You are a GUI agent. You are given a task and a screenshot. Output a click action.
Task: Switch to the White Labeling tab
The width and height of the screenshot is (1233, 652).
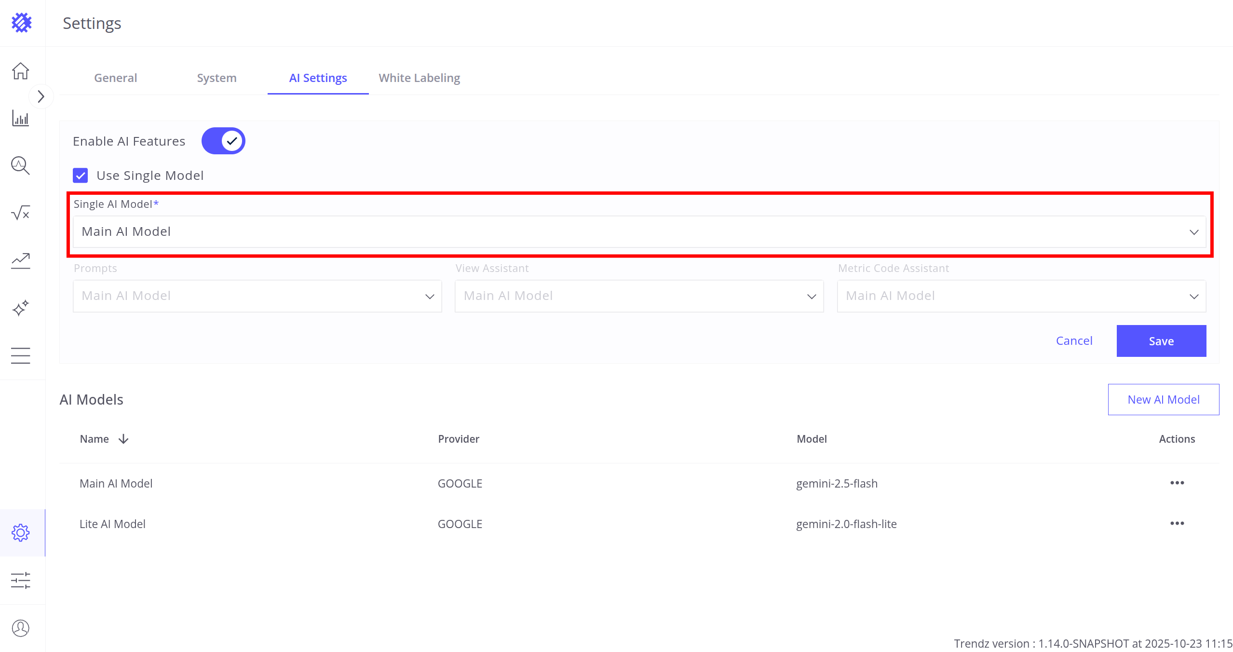point(419,78)
